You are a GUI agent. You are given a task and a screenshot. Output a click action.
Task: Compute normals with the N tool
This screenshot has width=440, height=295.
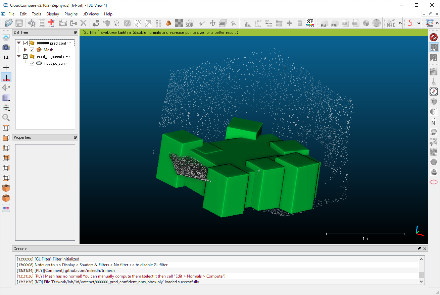pos(433,122)
